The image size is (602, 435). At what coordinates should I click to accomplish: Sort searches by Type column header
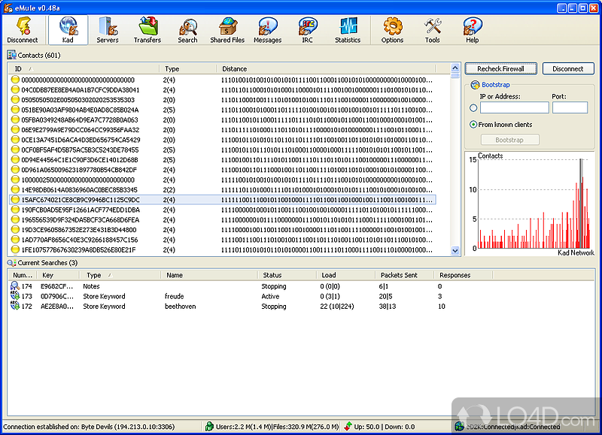(120, 275)
